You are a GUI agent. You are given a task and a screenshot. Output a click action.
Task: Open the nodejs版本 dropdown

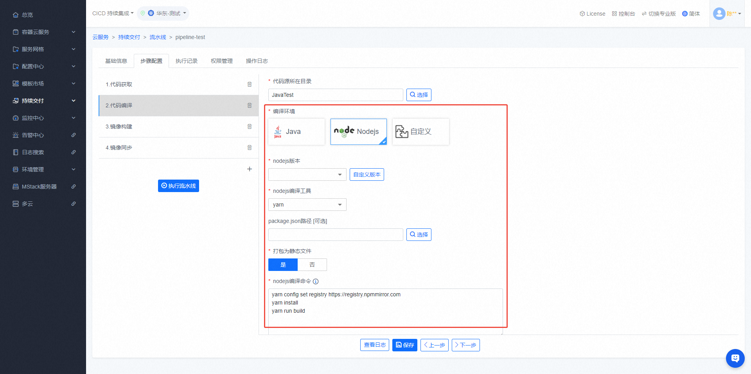(307, 175)
